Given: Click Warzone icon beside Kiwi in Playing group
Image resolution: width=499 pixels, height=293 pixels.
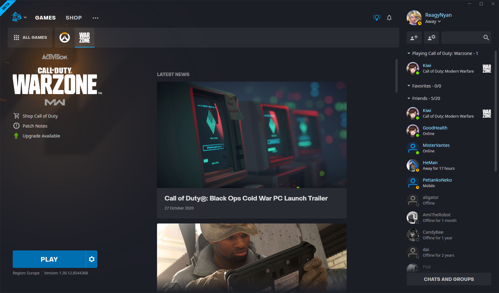Looking at the screenshot, I should 487,69.
